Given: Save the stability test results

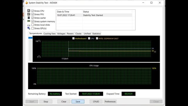Looking at the screenshot, I should (78, 102).
